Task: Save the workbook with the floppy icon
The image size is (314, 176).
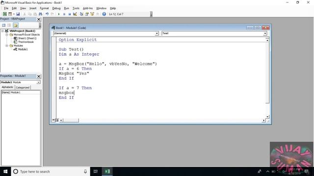Action: click(x=18, y=14)
